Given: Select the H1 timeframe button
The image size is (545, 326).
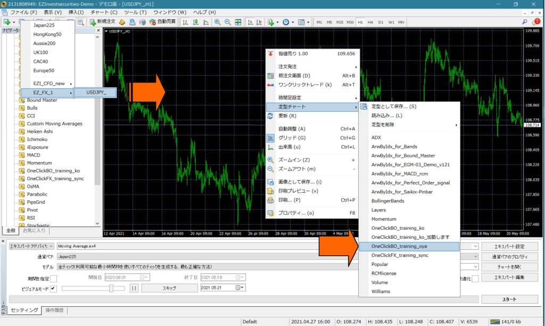Looking at the screenshot, I should [360, 22].
